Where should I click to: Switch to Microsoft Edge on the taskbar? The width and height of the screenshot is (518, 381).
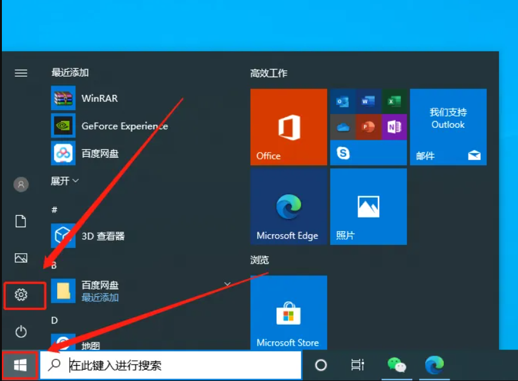click(434, 365)
